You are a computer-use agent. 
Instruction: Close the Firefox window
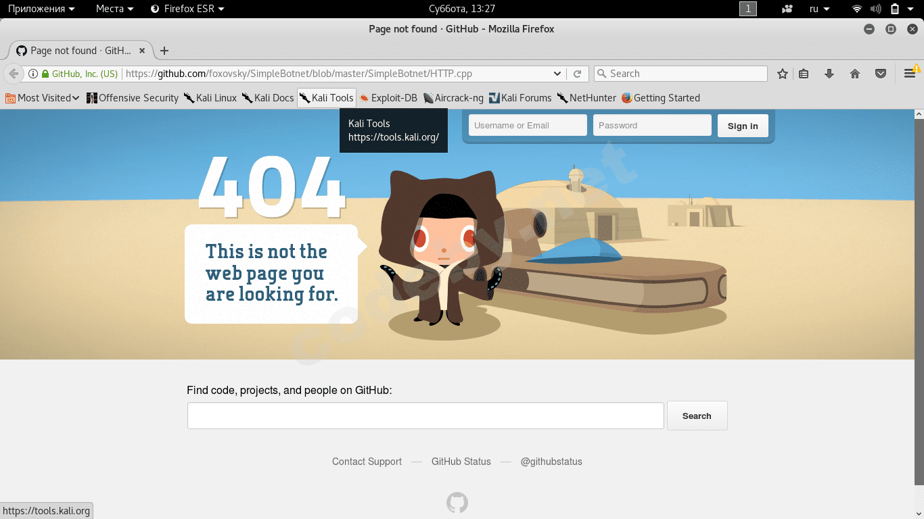[x=913, y=29]
